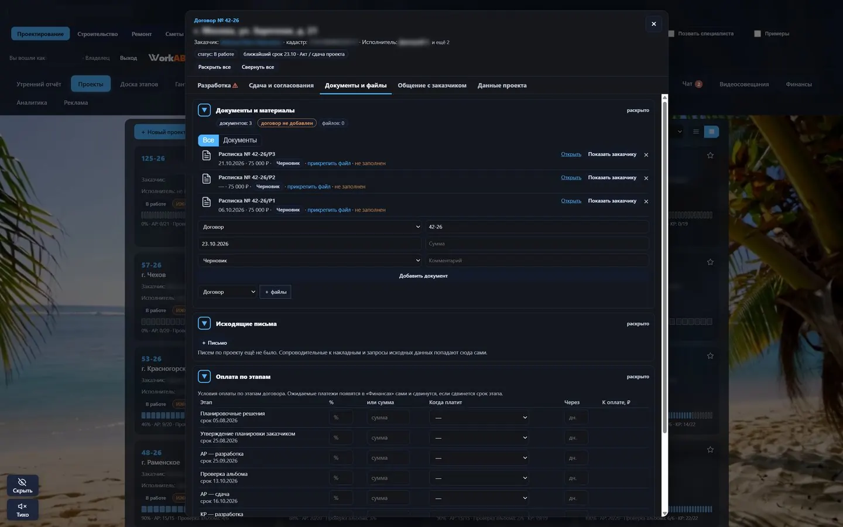Click the document icon of Расписка № 42-26/Р2

pos(206,179)
